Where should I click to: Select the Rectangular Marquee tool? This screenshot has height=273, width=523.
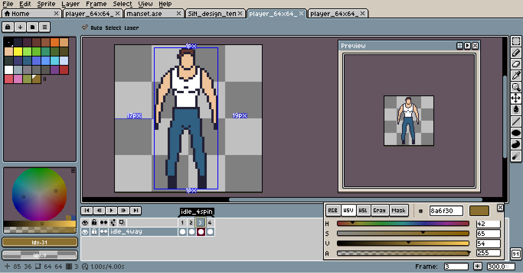(516, 42)
